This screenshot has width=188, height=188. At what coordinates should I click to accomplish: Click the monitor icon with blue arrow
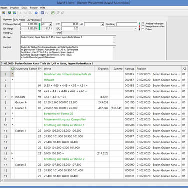click(14, 13)
